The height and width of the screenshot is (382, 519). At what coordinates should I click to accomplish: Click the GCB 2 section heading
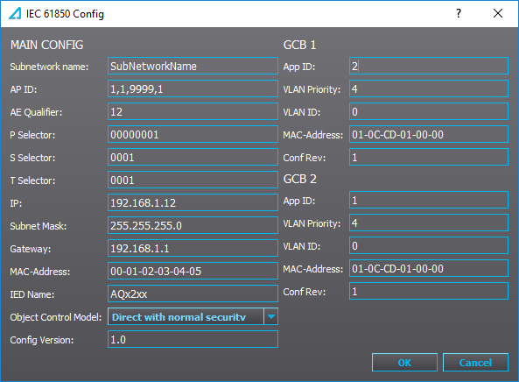coord(300,179)
